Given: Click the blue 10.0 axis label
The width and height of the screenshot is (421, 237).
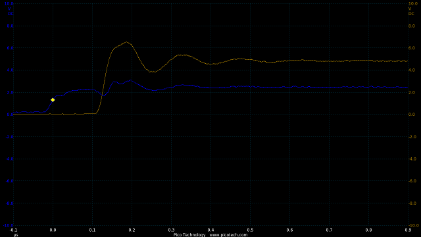Looking at the screenshot, I should [9, 3].
